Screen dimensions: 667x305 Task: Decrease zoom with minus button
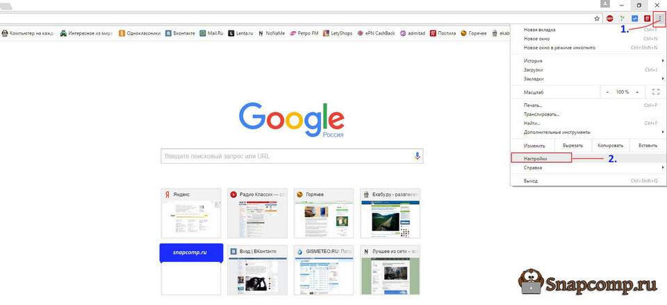point(607,92)
